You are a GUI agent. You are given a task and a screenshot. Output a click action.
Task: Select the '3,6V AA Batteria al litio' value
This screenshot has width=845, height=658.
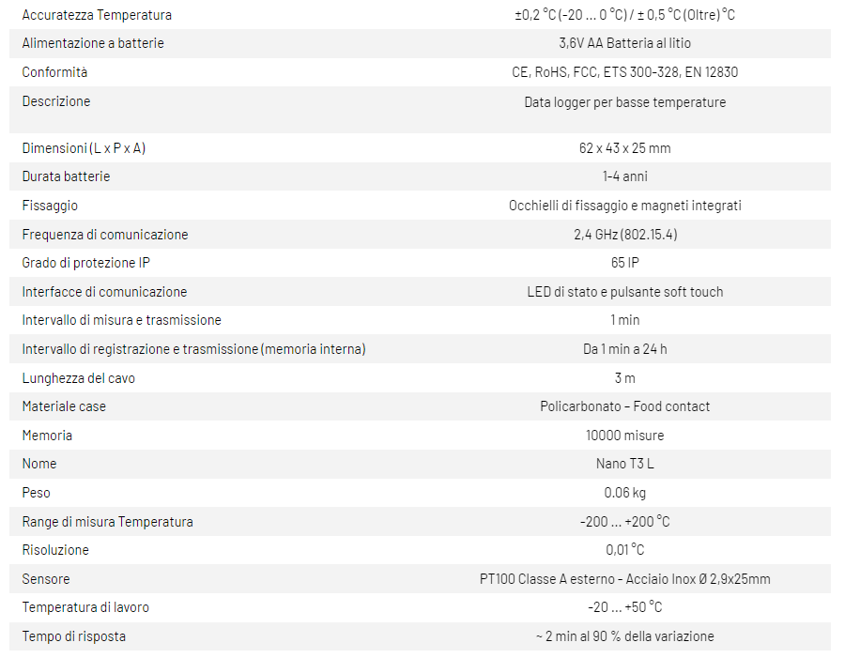pyautogui.click(x=624, y=43)
